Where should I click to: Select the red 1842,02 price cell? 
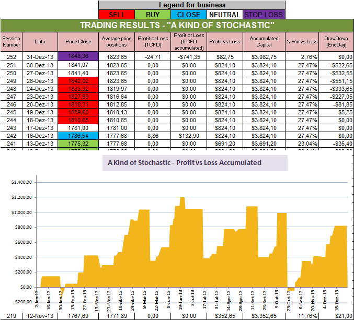(78, 81)
